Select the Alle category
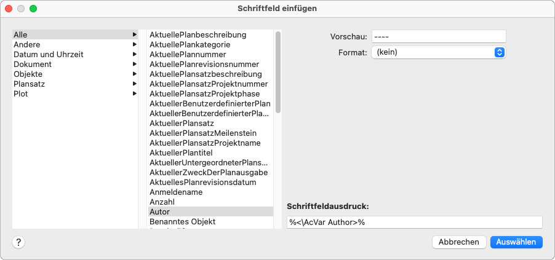555x260 pixels. [20, 35]
